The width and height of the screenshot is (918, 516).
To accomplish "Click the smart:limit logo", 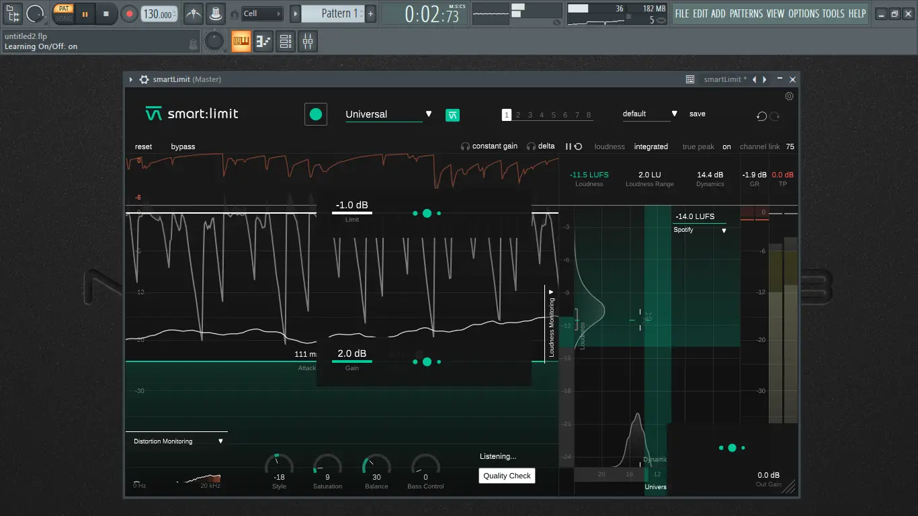I will tap(192, 114).
